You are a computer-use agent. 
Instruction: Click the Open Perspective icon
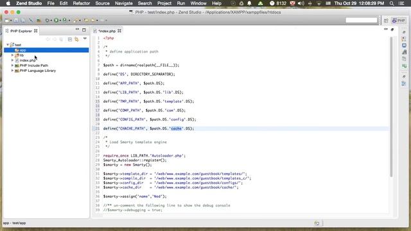(x=386, y=21)
